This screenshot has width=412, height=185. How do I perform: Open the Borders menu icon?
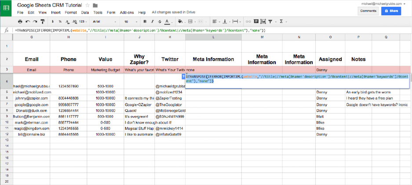click(x=191, y=21)
